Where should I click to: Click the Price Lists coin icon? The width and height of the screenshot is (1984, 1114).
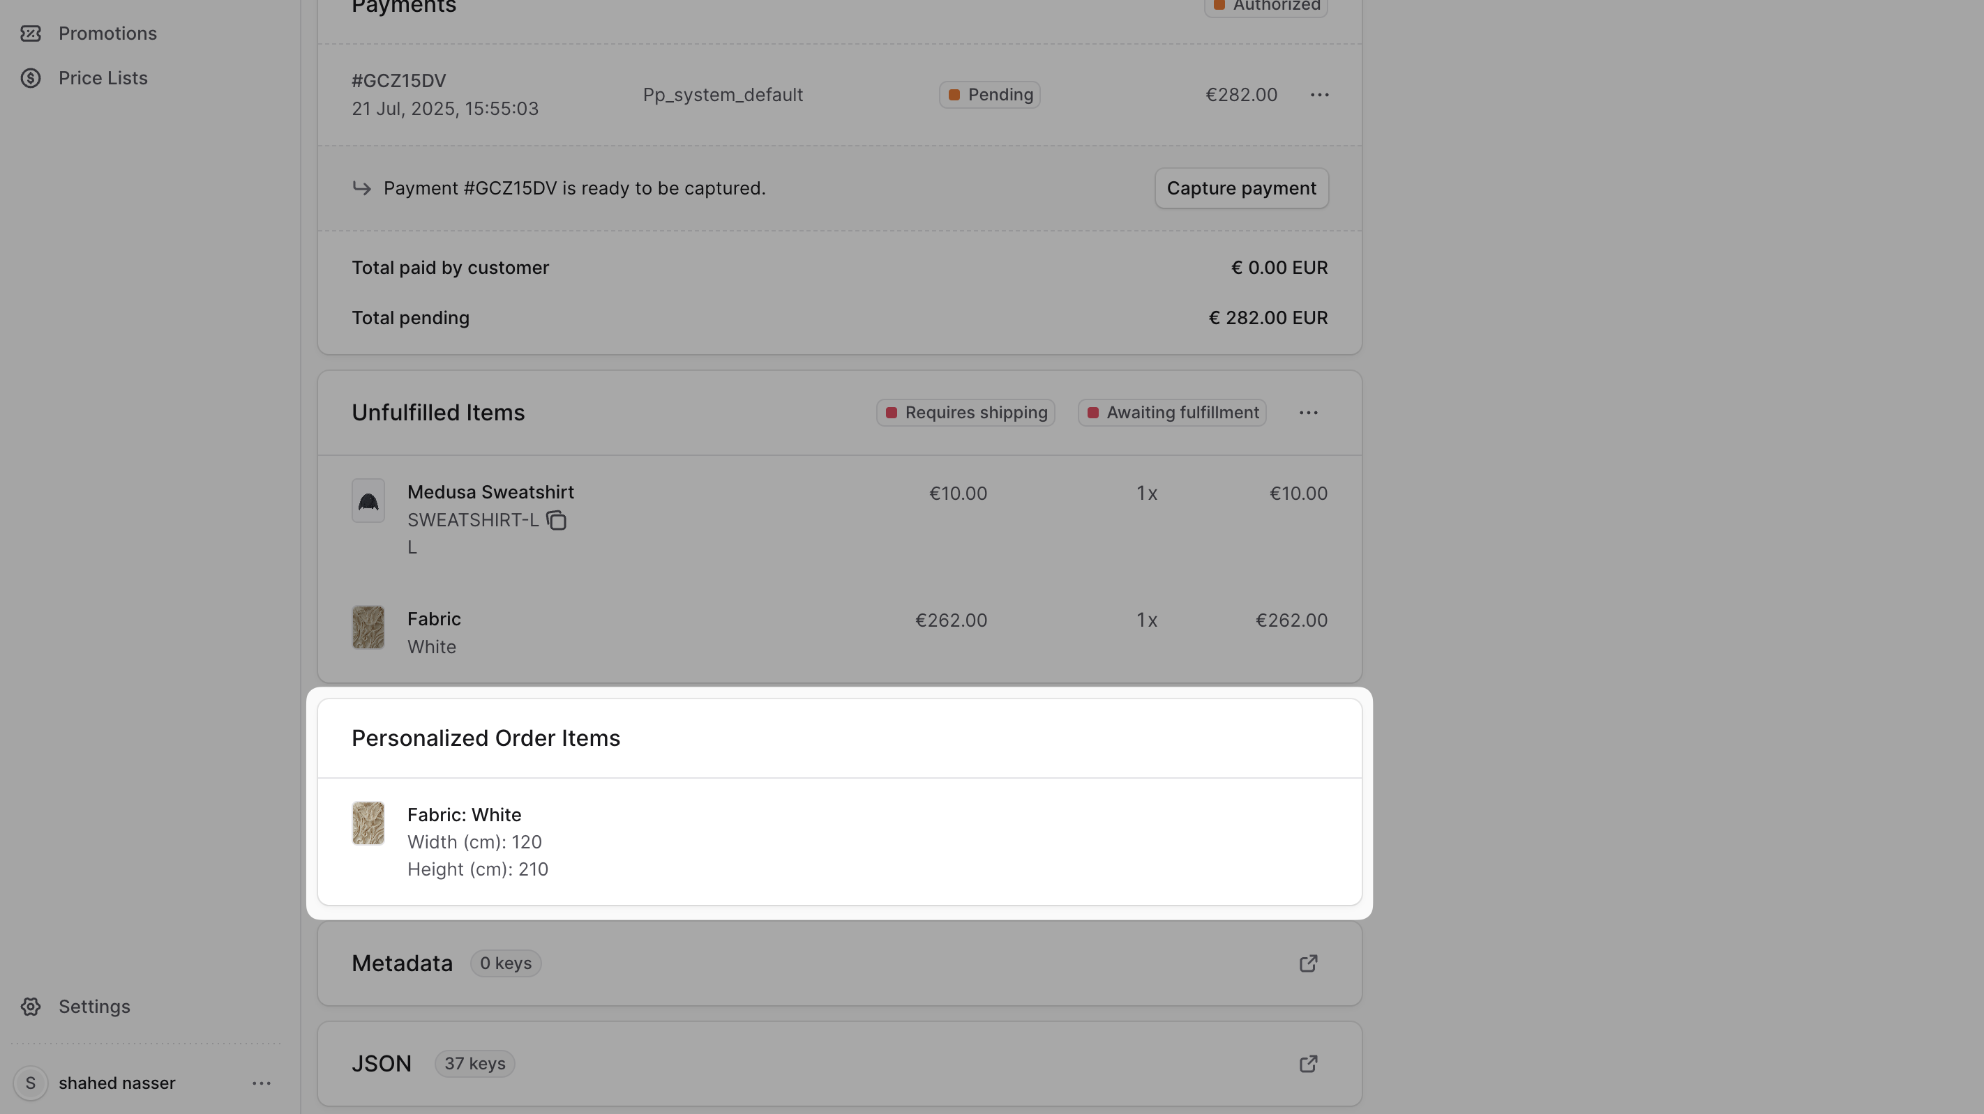(30, 77)
